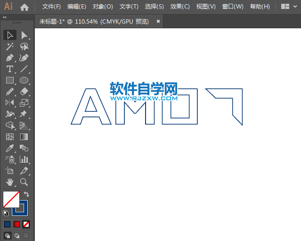301x241 pixels.
Task: Open the 选择(S) menu
Action: click(155, 7)
